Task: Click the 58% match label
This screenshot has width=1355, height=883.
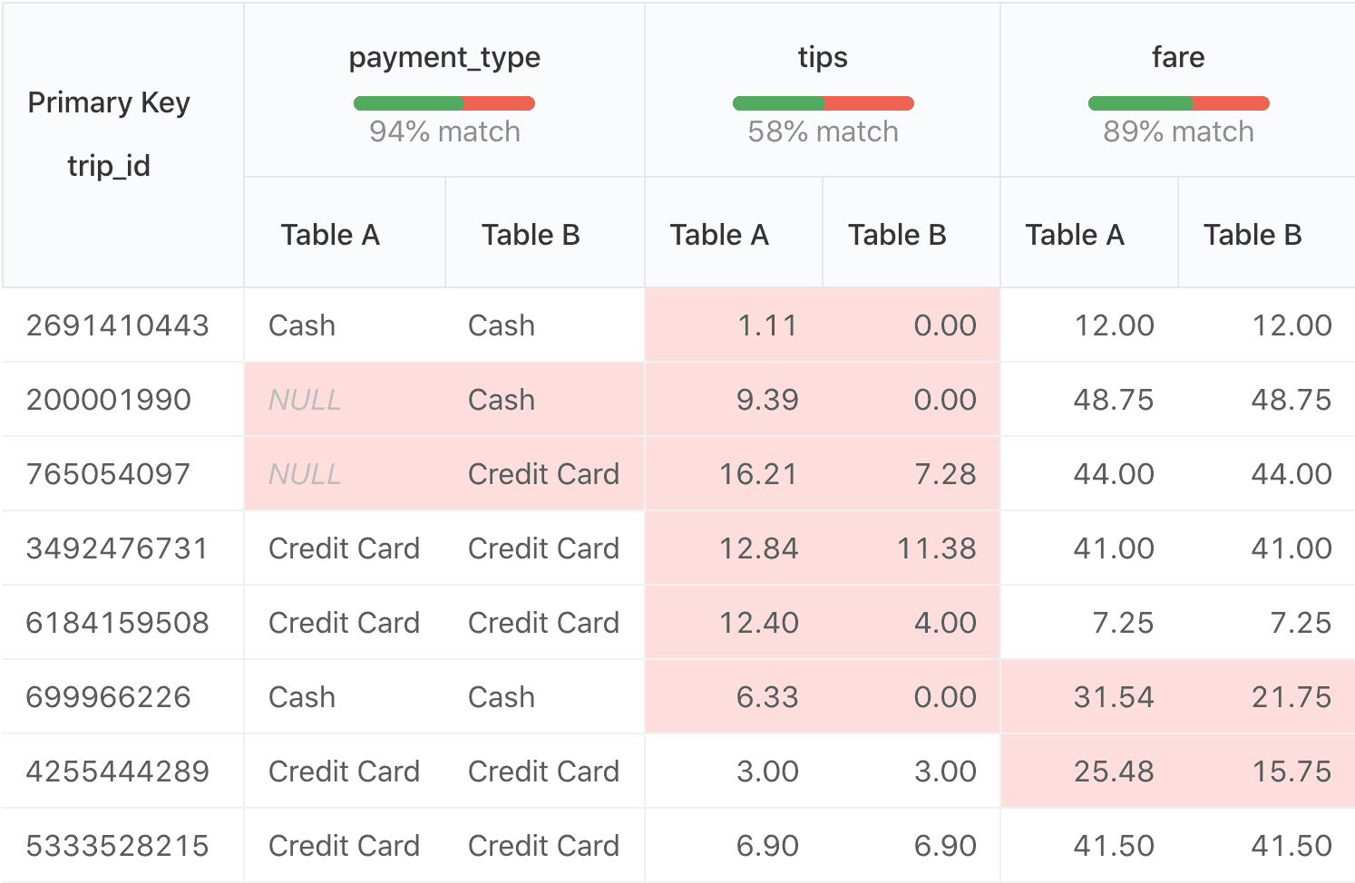Action: pos(822,131)
